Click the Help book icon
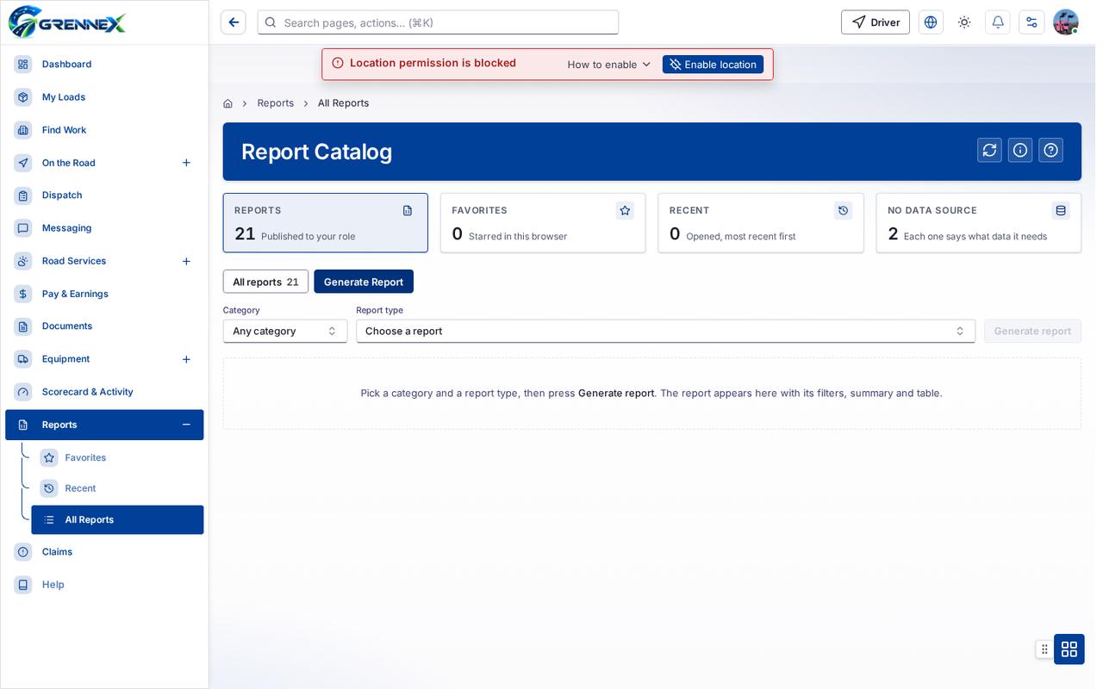 click(x=23, y=585)
